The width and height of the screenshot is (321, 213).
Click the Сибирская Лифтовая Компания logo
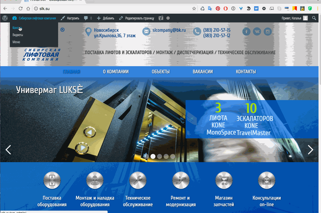[42, 55]
